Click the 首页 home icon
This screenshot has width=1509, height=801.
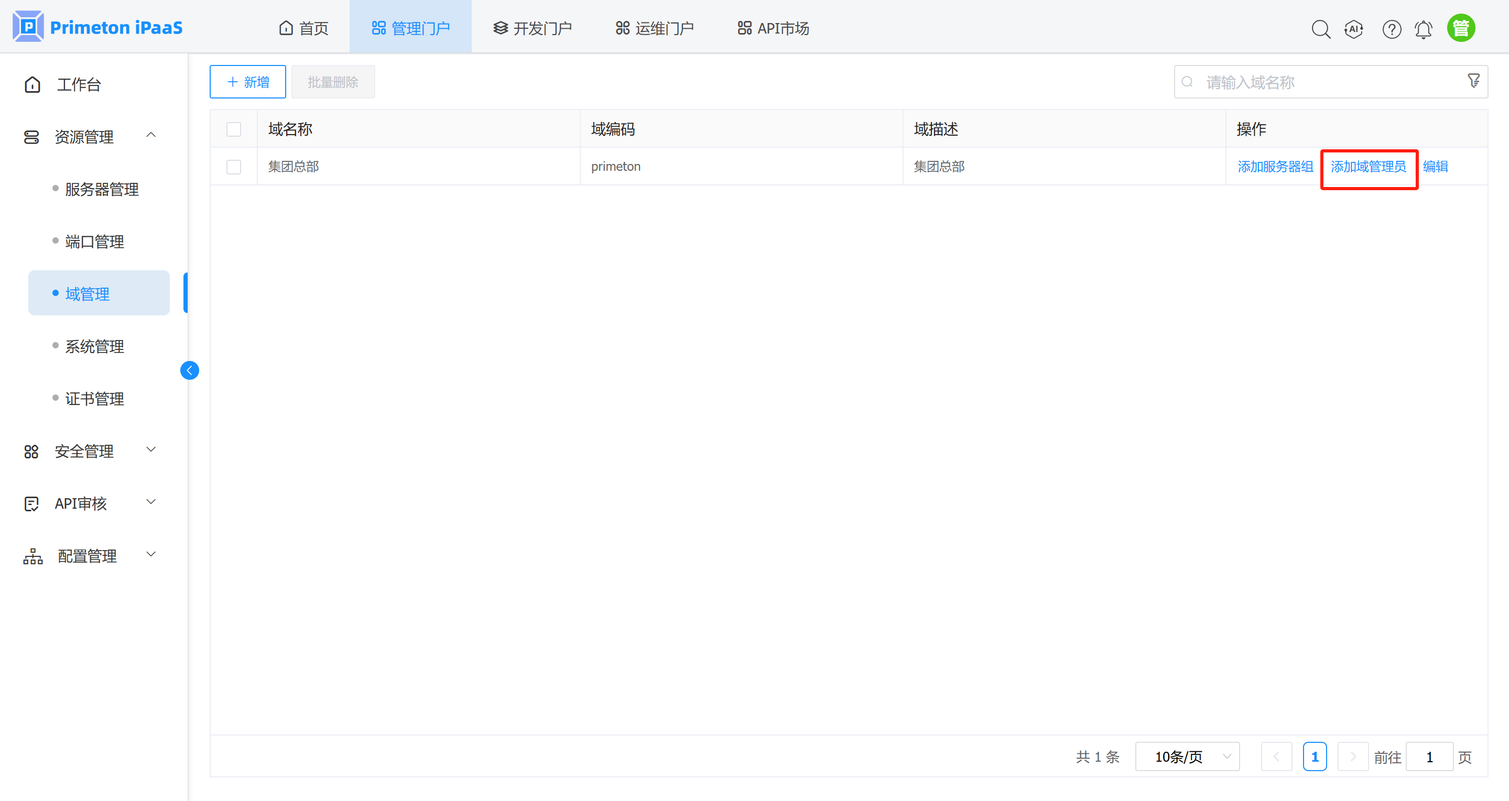coord(285,27)
